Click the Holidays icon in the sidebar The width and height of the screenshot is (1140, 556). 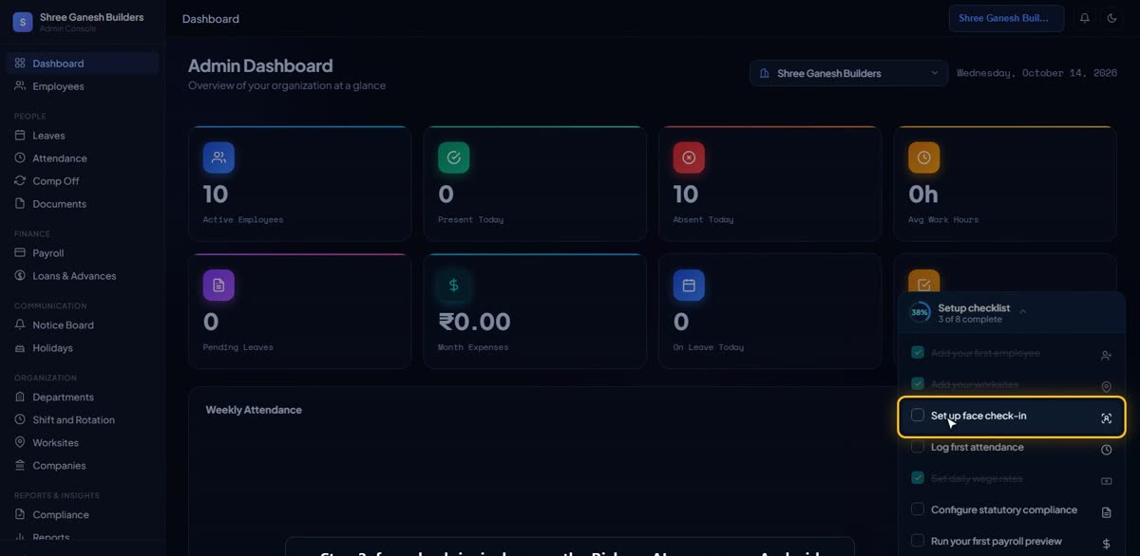click(20, 348)
